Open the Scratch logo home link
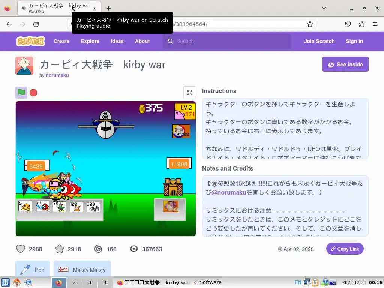The width and height of the screenshot is (384, 288). pyautogui.click(x=31, y=41)
